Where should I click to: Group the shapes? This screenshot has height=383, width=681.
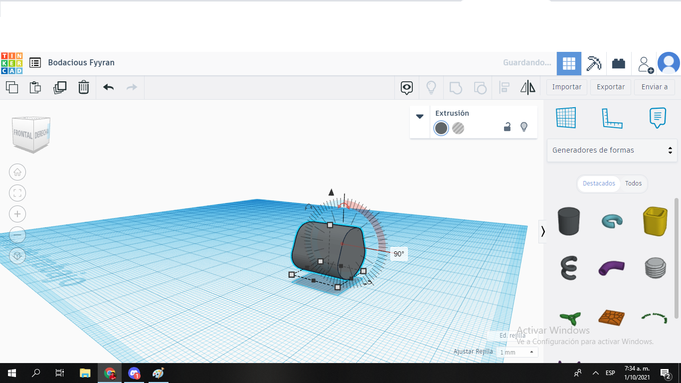[456, 88]
